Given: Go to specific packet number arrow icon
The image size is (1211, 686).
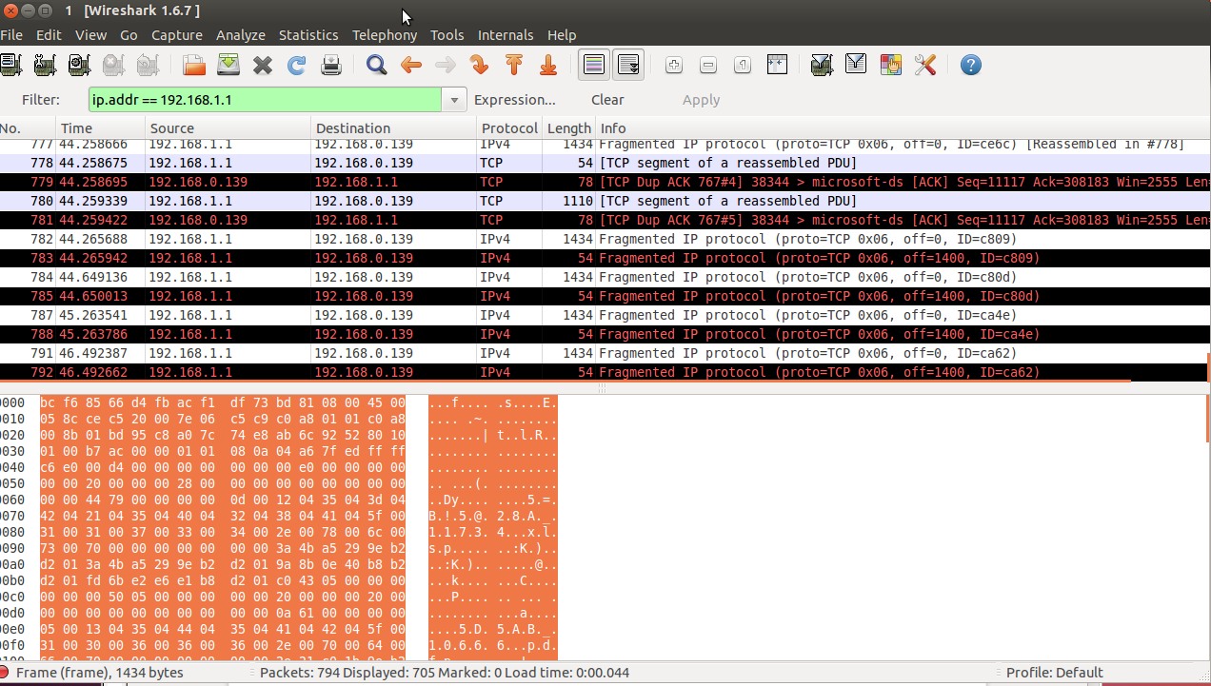Looking at the screenshot, I should pos(480,65).
